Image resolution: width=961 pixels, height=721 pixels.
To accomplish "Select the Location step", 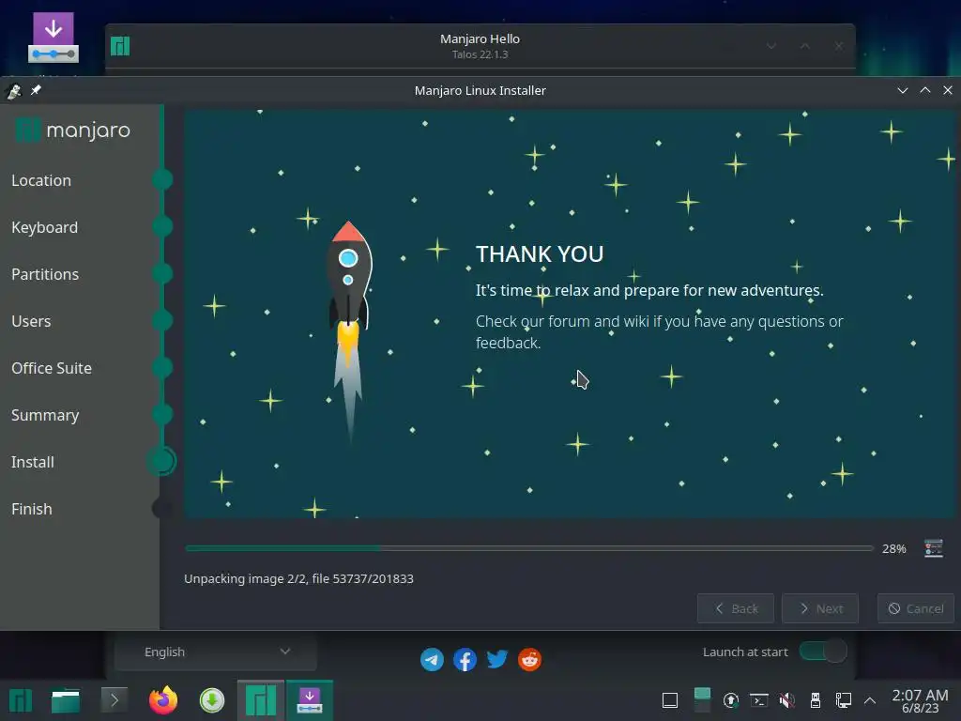I will 41,180.
